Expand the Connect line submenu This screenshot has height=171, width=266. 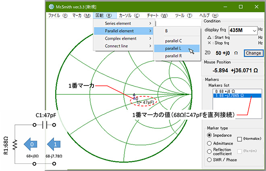pyautogui.click(x=124, y=46)
